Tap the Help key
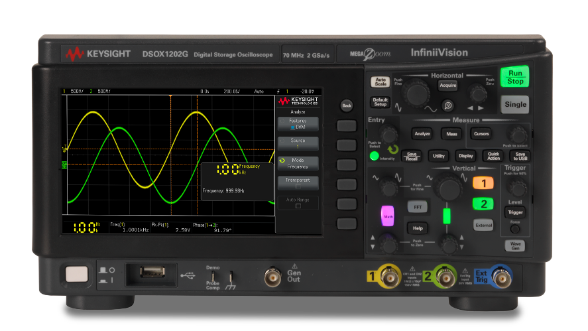The height and width of the screenshot is (331, 588). (418, 228)
